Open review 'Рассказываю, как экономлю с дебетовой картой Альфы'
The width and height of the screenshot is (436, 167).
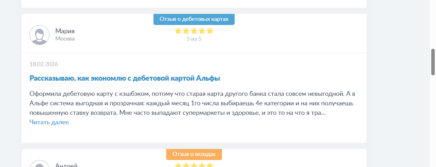125,78
